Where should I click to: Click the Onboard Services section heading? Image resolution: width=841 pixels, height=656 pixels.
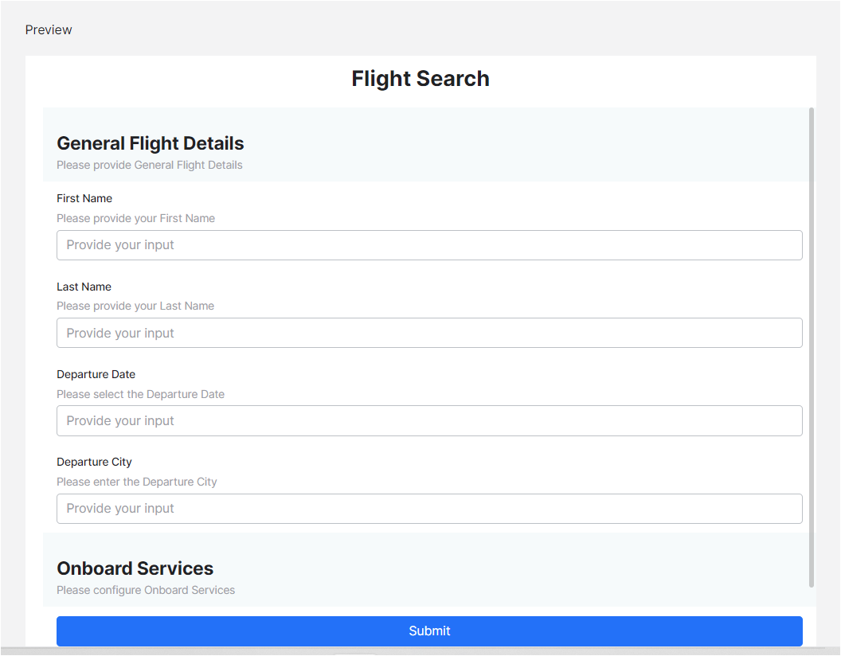(135, 568)
